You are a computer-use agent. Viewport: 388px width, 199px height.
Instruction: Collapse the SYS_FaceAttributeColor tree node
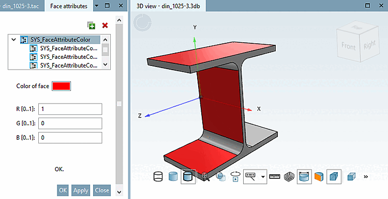coord(14,40)
